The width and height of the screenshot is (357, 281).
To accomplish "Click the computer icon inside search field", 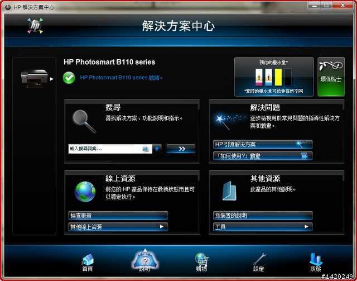I will (146, 149).
